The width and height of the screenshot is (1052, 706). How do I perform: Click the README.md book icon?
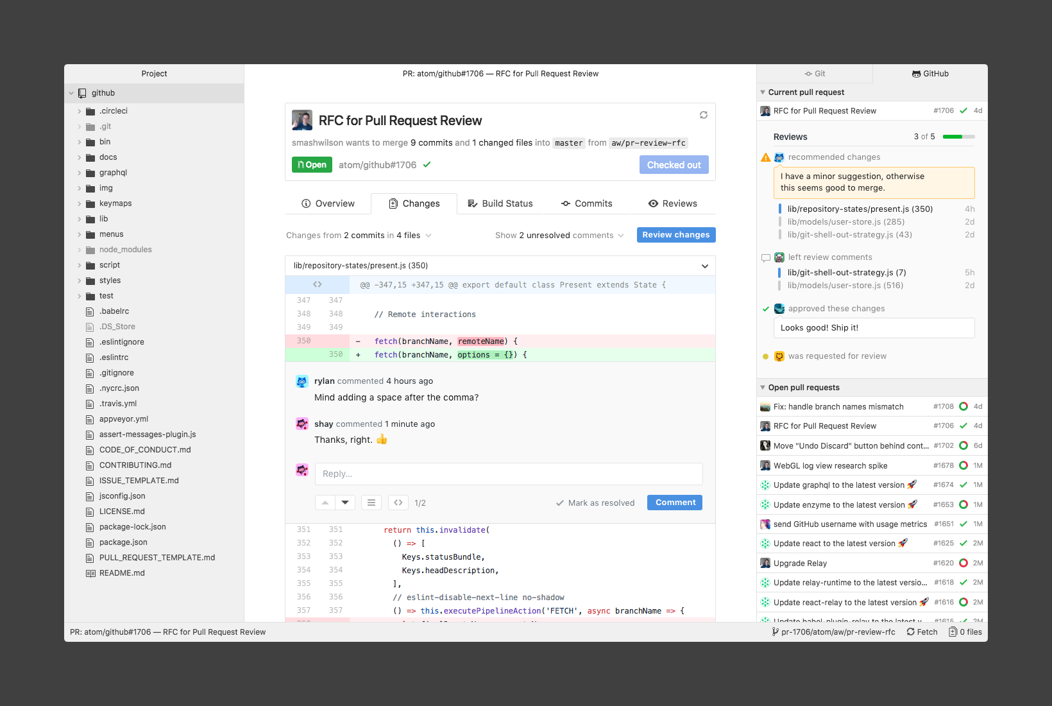tap(90, 573)
